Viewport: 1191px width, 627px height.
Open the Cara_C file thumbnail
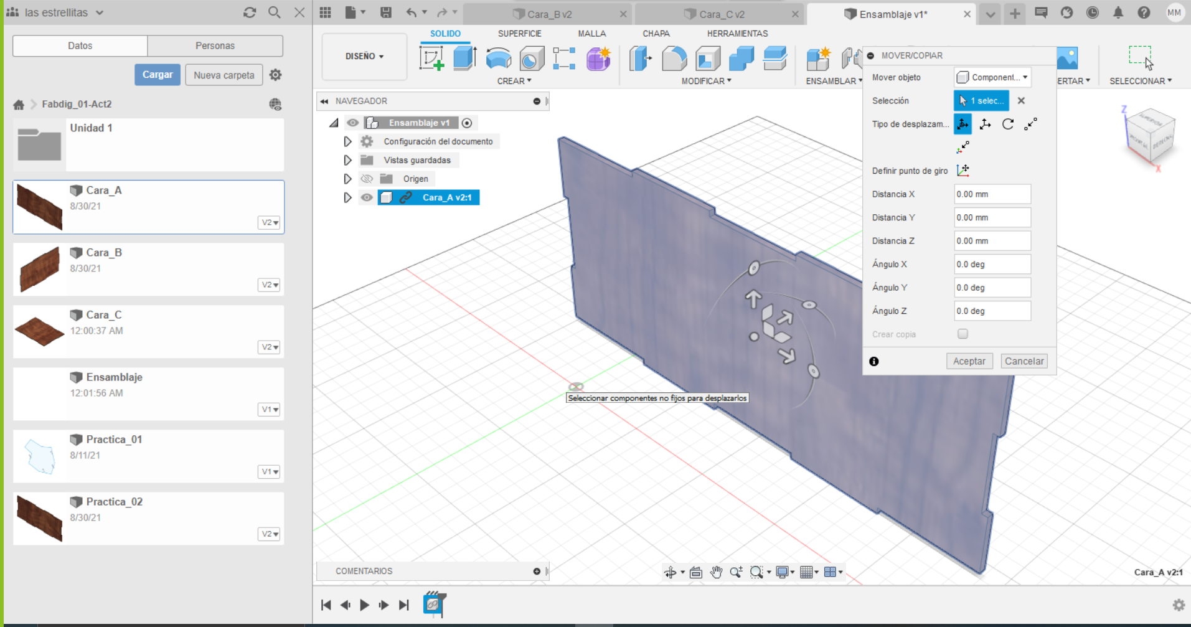39,331
